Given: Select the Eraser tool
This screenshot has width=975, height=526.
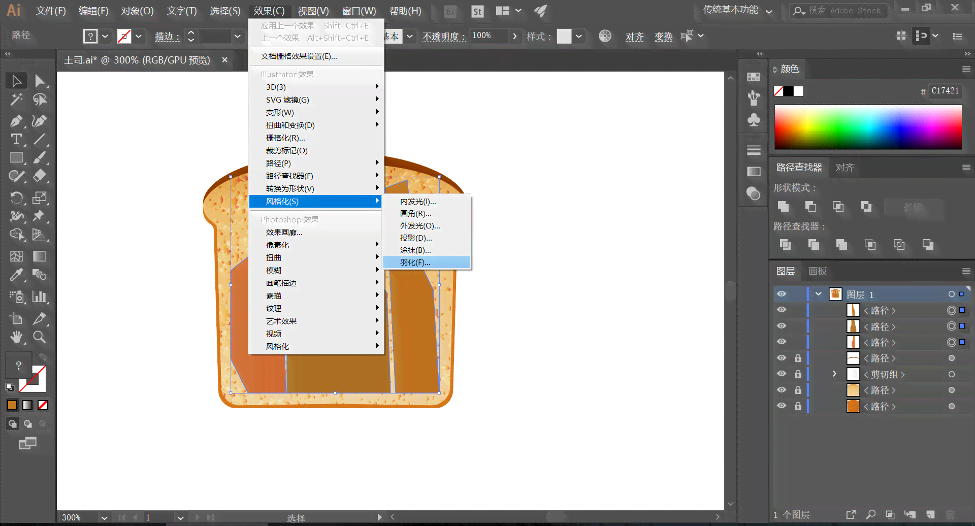Looking at the screenshot, I should pyautogui.click(x=40, y=176).
